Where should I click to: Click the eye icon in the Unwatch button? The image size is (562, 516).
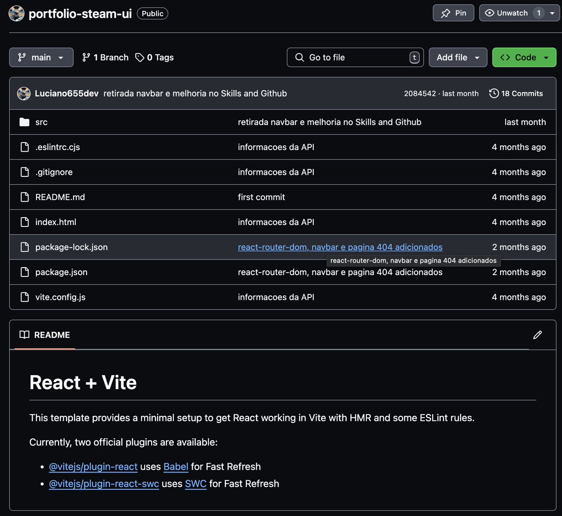click(489, 13)
